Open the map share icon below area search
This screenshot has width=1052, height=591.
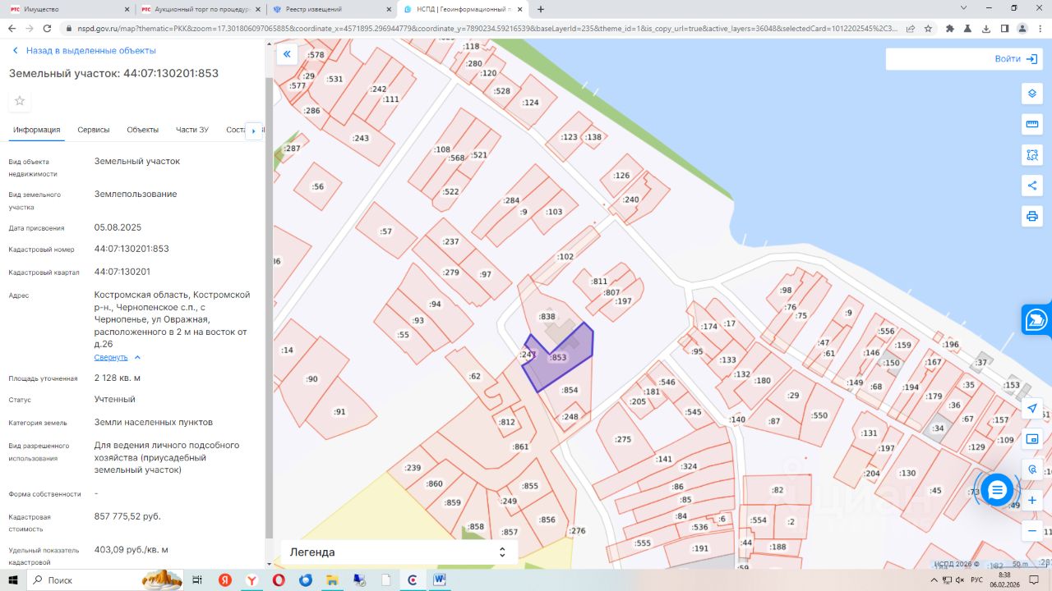1031,186
